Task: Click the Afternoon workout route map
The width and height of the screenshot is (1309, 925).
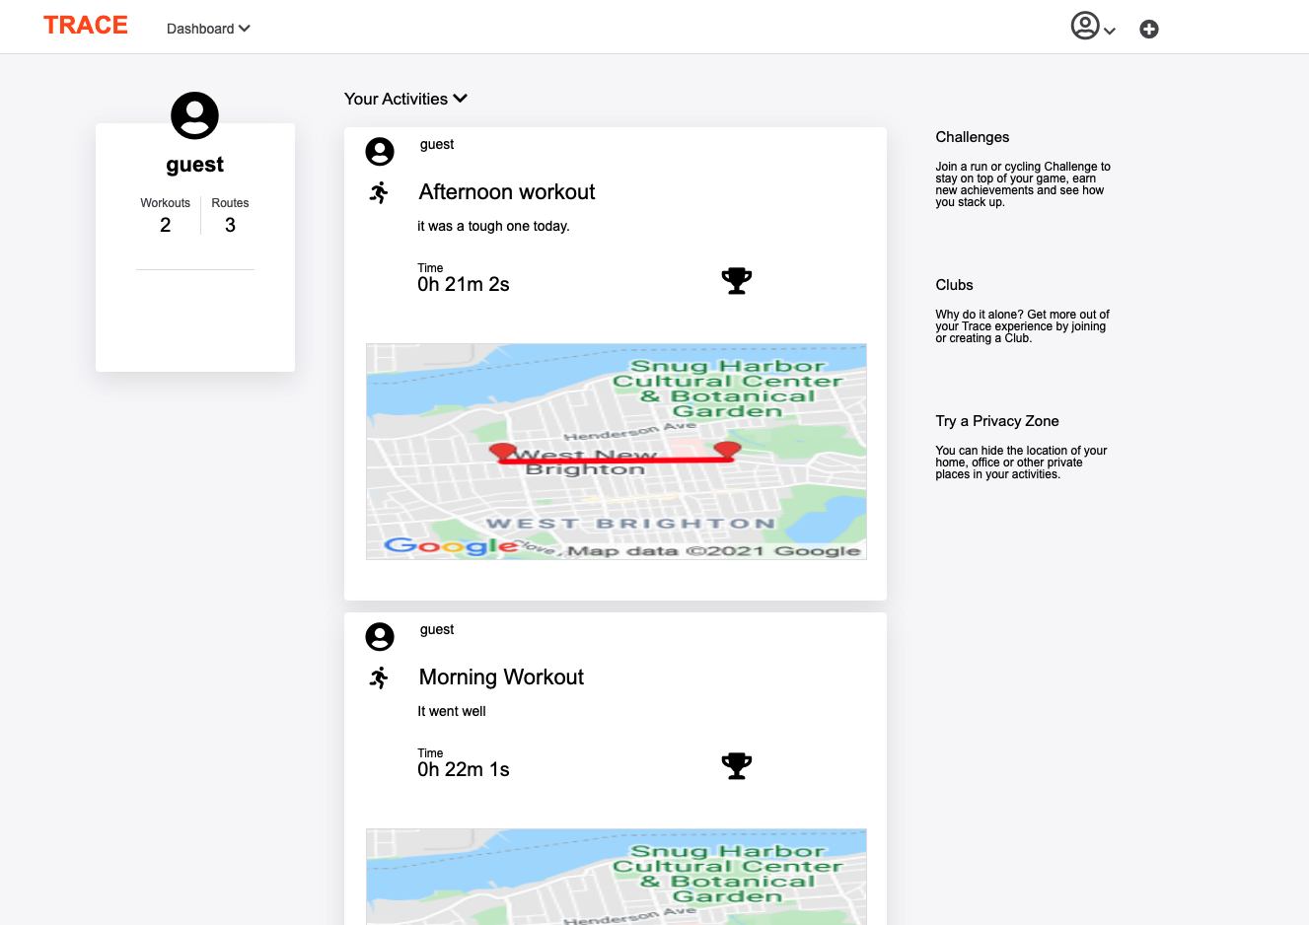Action: [x=617, y=452]
